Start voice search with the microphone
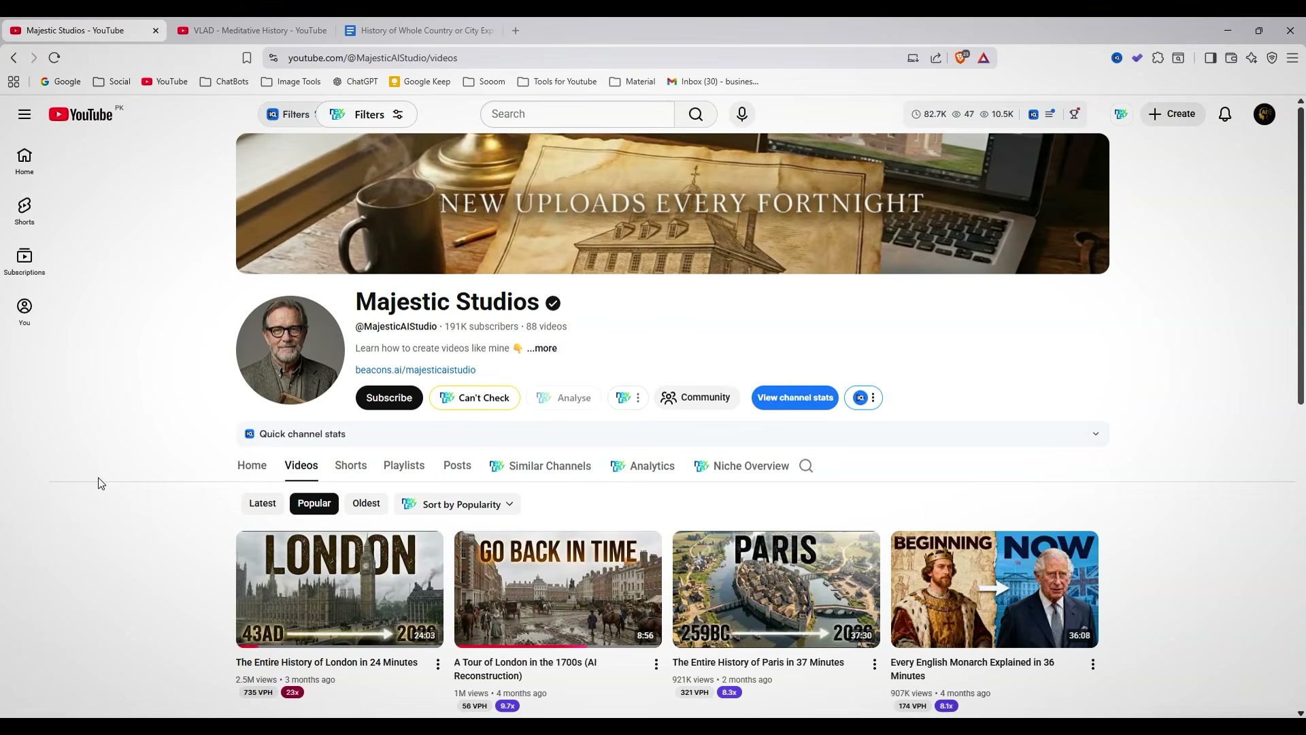The height and width of the screenshot is (735, 1306). tap(742, 114)
